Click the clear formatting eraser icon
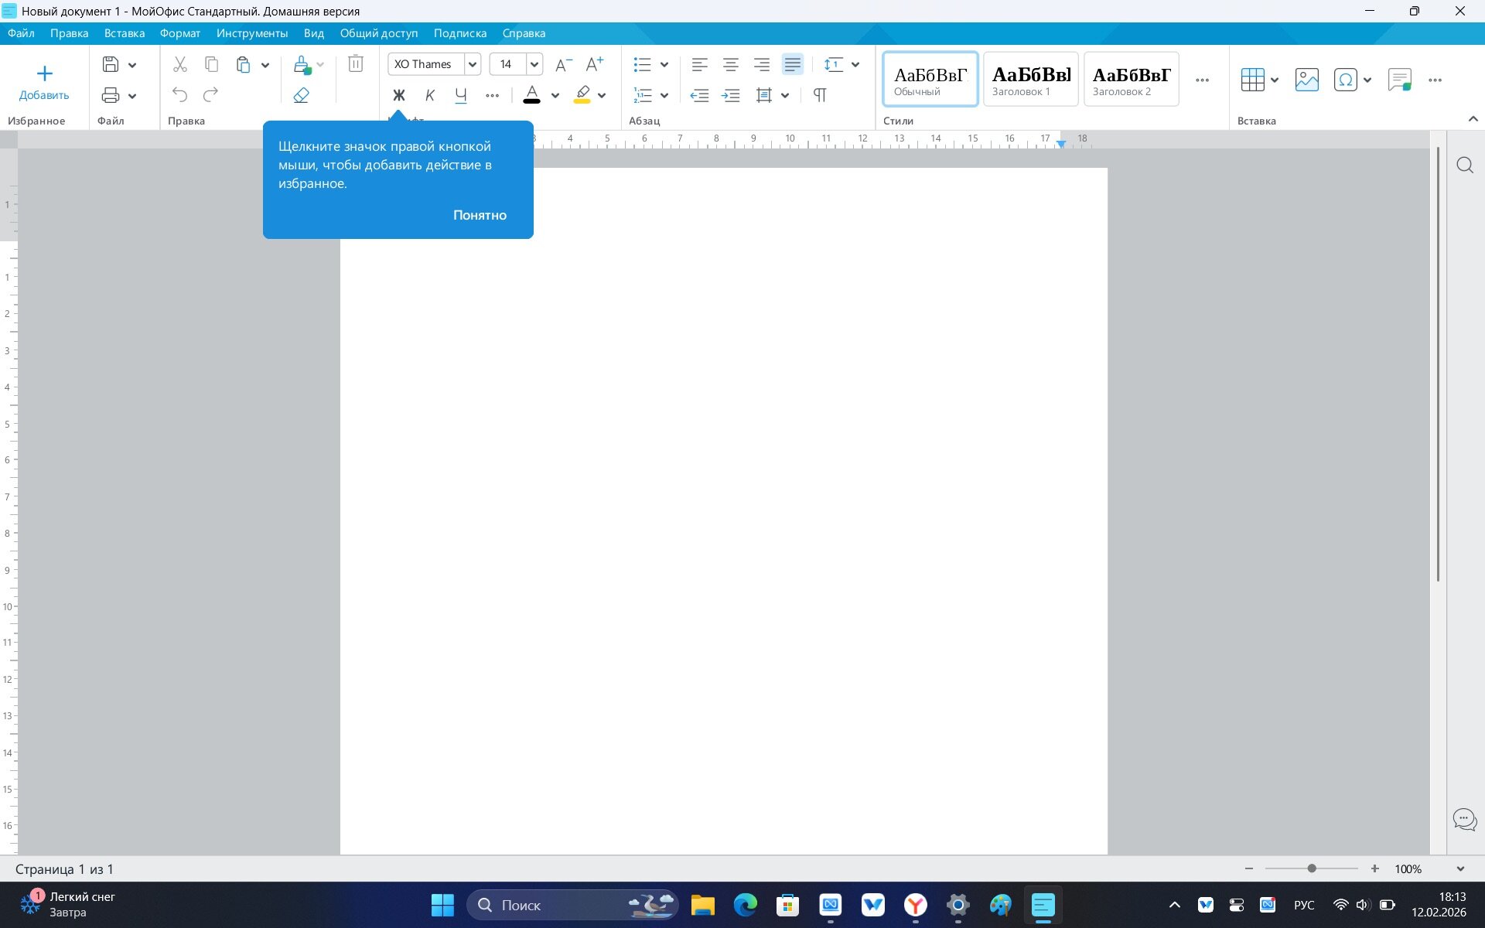 pyautogui.click(x=301, y=95)
